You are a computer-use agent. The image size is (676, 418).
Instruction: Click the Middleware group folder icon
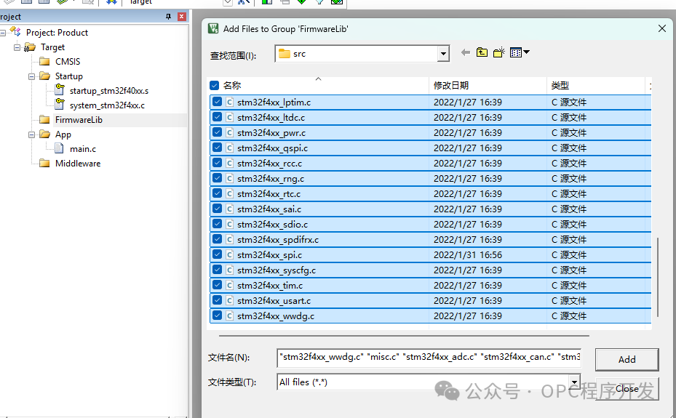click(44, 163)
